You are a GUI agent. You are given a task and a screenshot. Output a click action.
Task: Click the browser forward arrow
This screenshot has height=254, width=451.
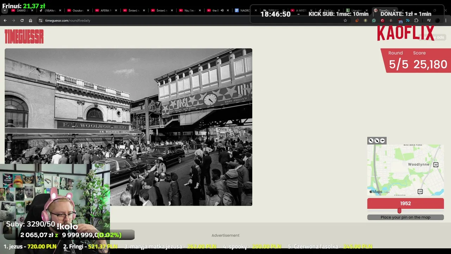pos(14,20)
